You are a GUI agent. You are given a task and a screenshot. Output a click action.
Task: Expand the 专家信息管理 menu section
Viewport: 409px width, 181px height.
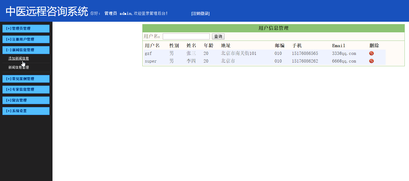(x=26, y=89)
